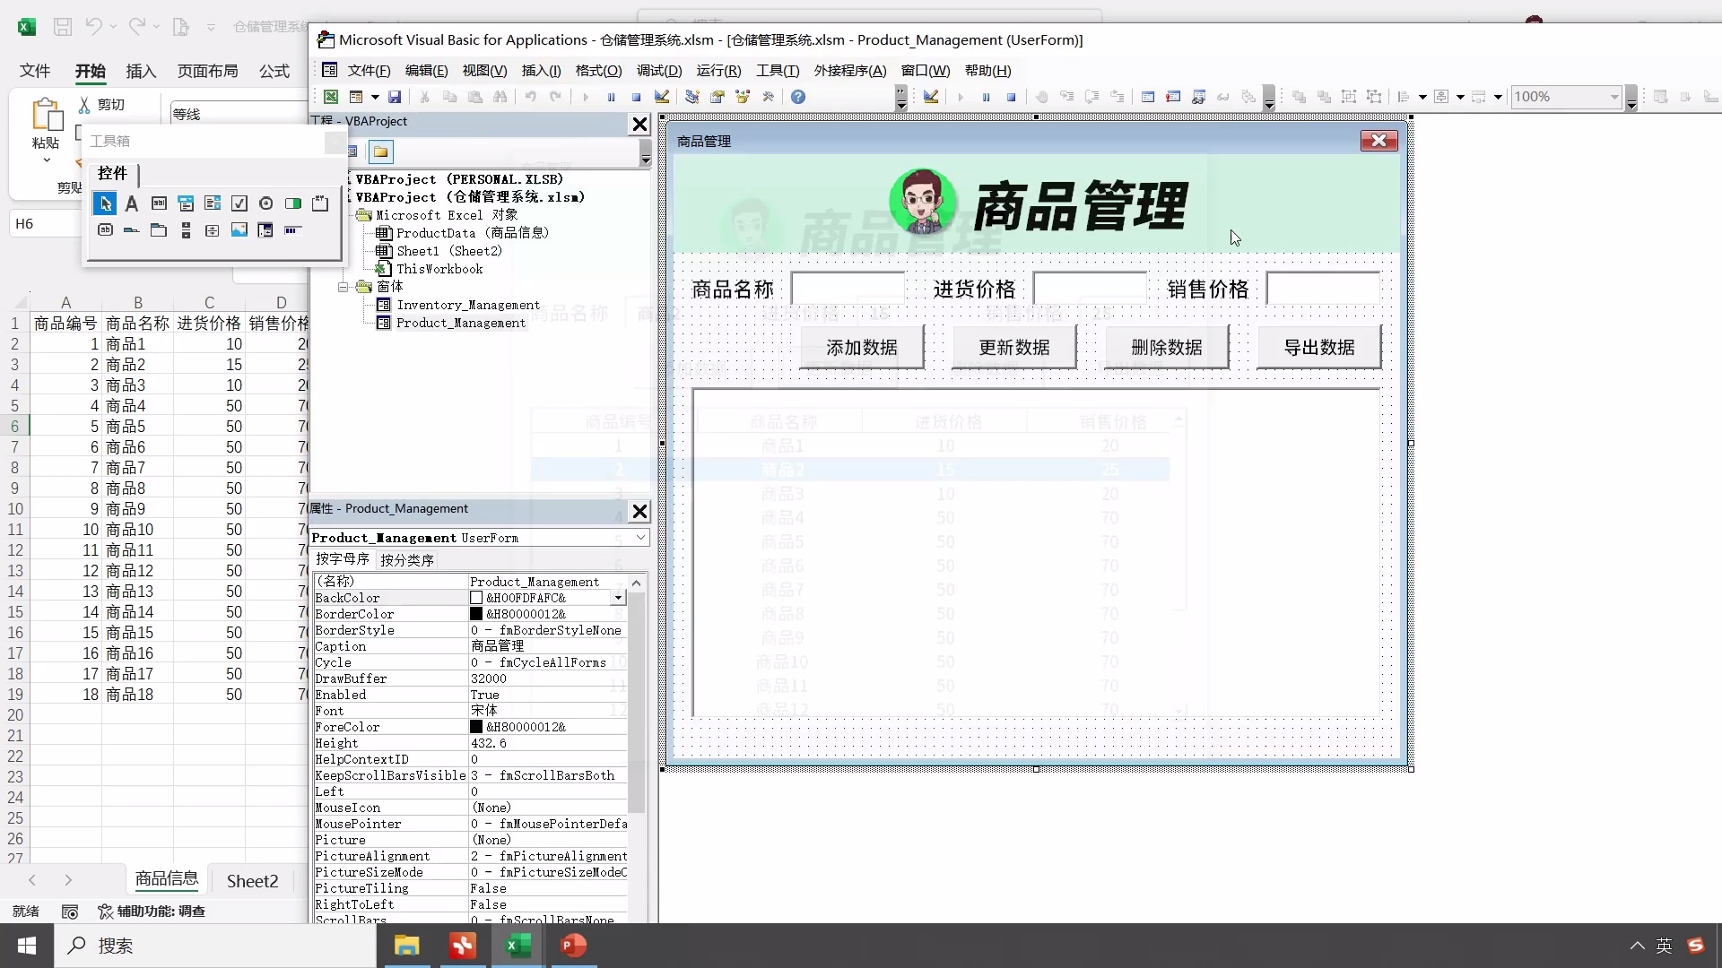Collapse the 窗体 folder in Project Explorer
This screenshot has height=968, width=1722.
[x=344, y=287]
